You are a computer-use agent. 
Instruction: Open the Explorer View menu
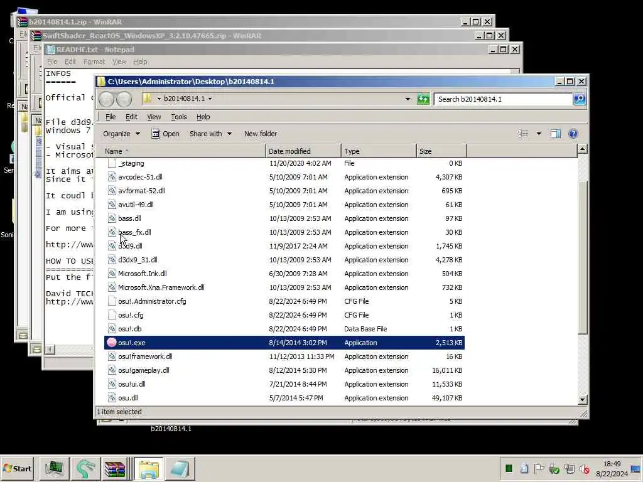pos(154,117)
